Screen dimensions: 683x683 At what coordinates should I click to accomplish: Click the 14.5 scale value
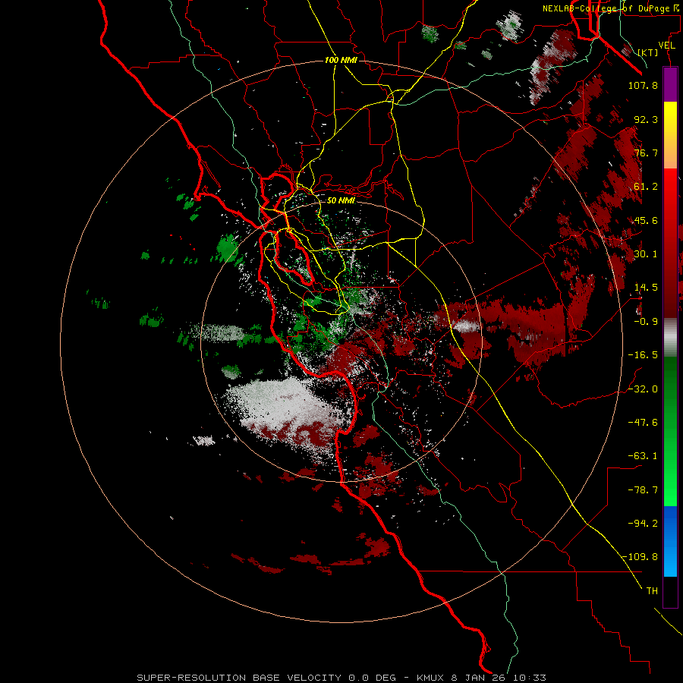coord(646,288)
